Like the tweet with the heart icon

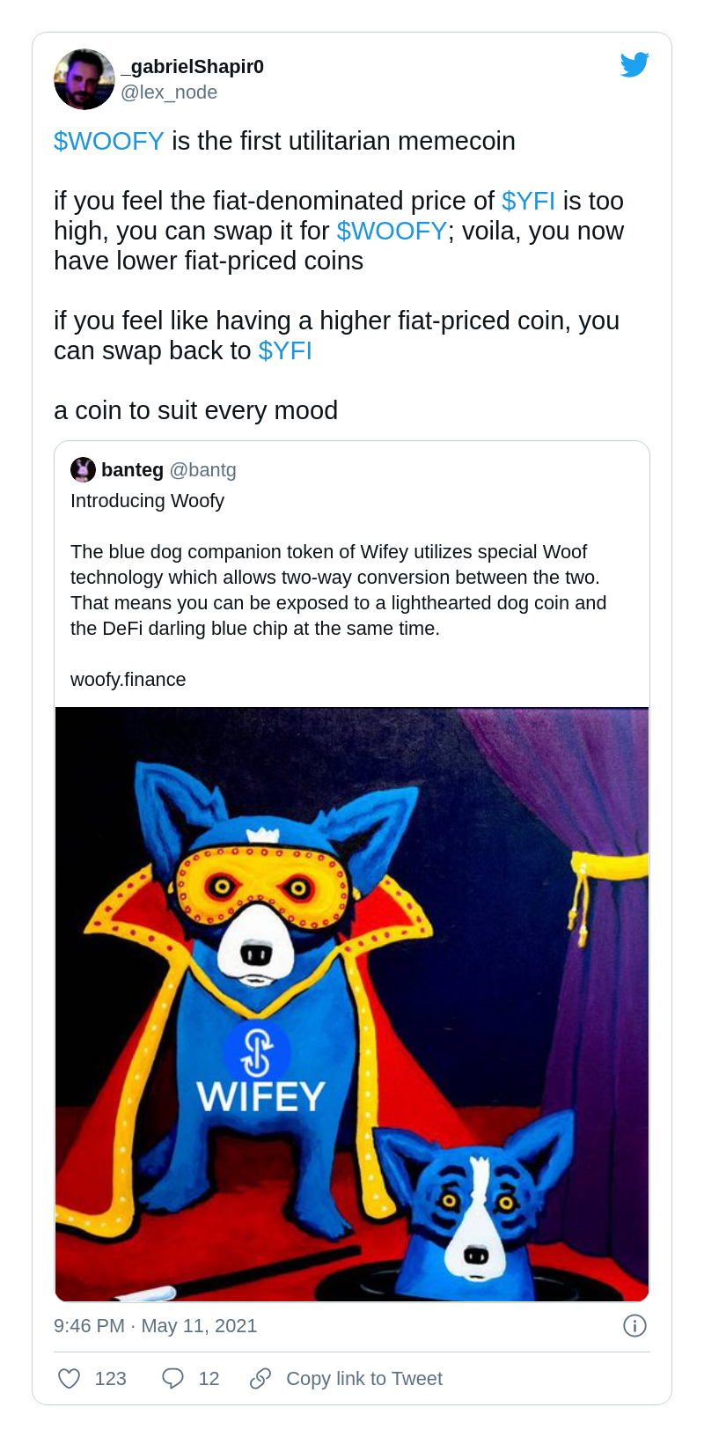(x=70, y=1378)
